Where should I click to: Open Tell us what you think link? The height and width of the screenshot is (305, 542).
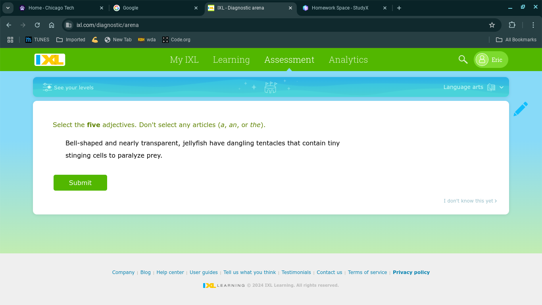click(250, 272)
